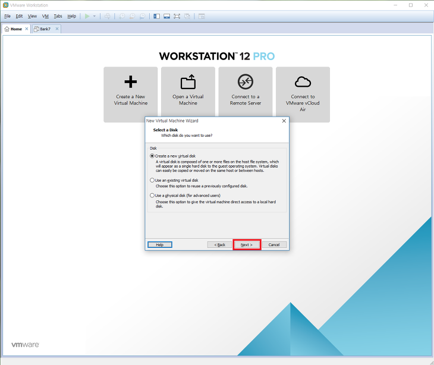Click the Revert to Snapshot toolbar icon
Image resolution: width=434 pixels, height=365 pixels.
click(x=132, y=16)
